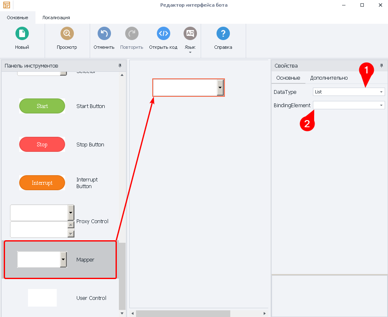The height and width of the screenshot is (317, 388).
Task: Switch to the Локализация tab
Action: point(56,18)
